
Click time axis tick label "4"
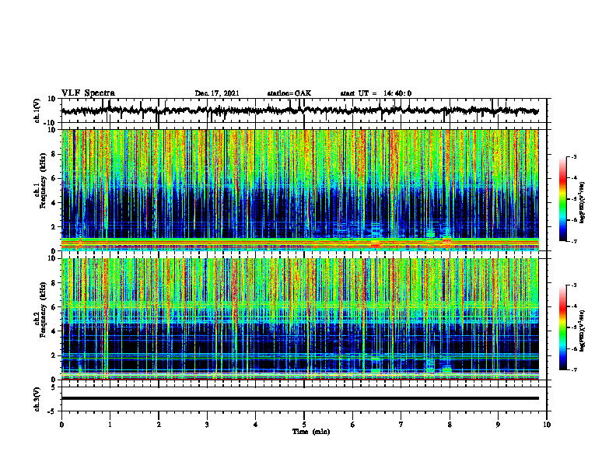click(x=256, y=425)
